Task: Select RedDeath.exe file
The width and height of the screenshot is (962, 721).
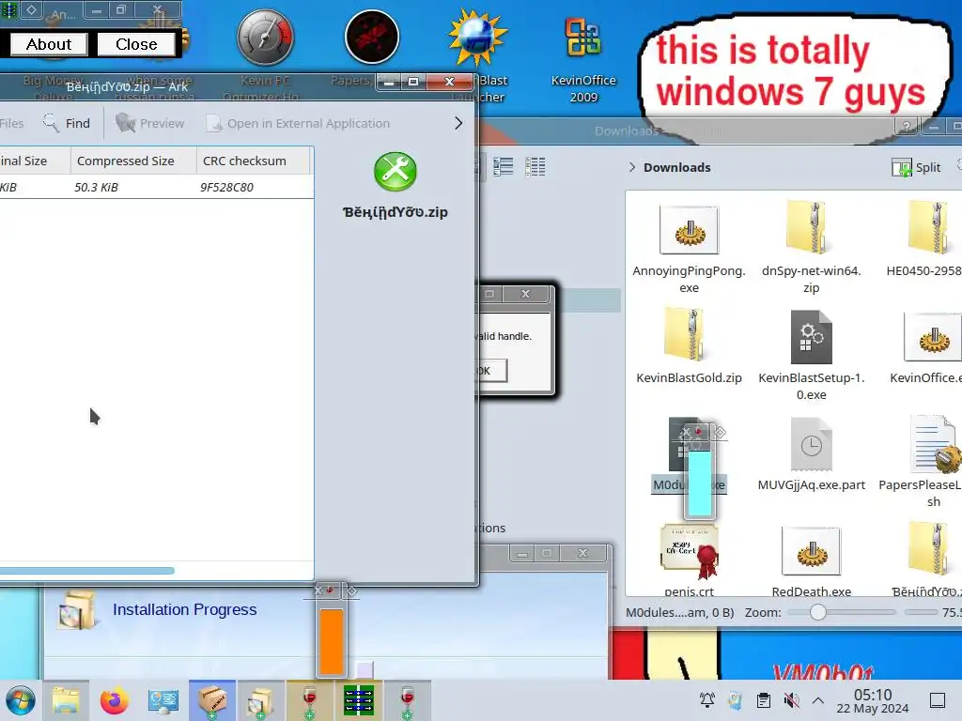Action: click(811, 561)
